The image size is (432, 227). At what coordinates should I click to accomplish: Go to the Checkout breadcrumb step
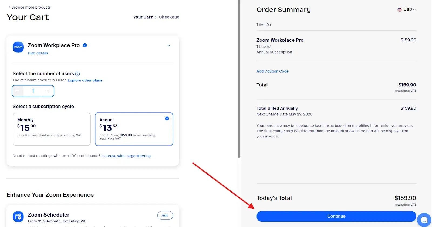(169, 17)
